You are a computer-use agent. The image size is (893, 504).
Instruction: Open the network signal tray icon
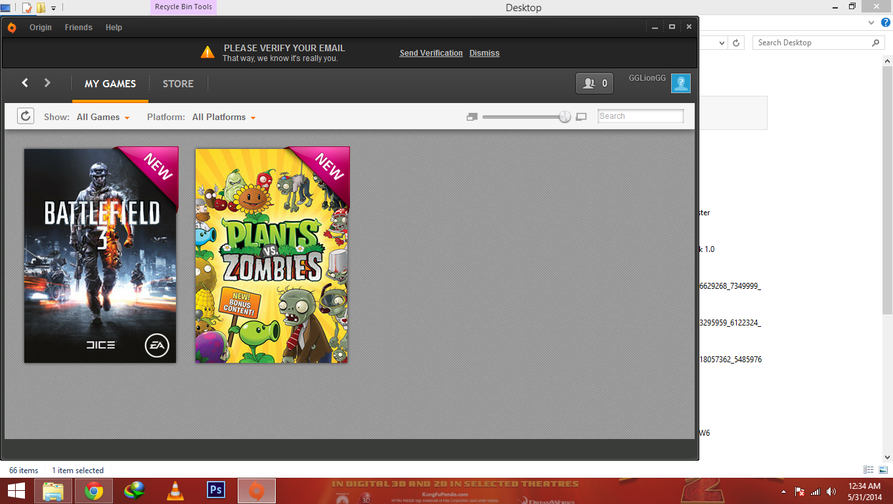point(816,492)
